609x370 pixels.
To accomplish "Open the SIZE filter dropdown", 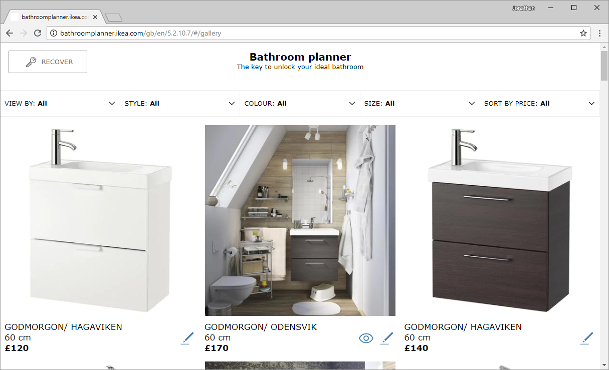I will (x=420, y=103).
